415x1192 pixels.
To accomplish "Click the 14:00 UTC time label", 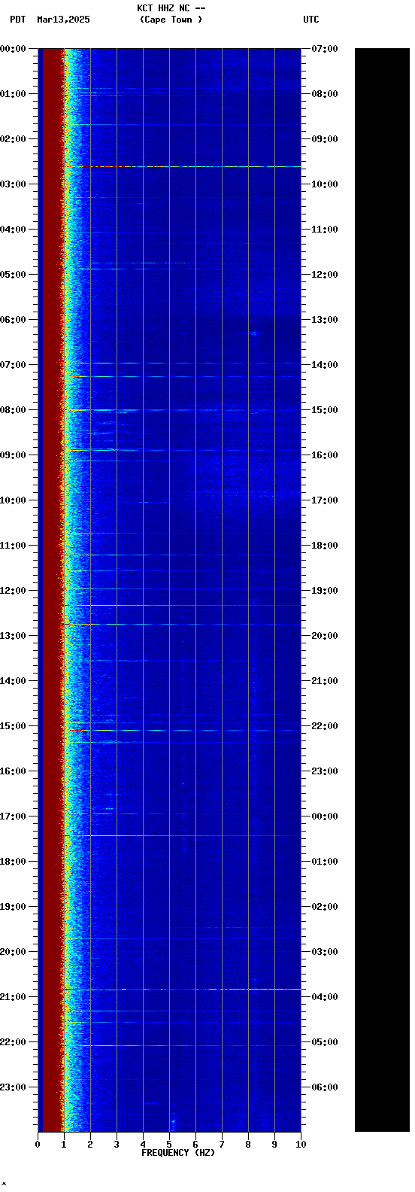I will coord(325,365).
